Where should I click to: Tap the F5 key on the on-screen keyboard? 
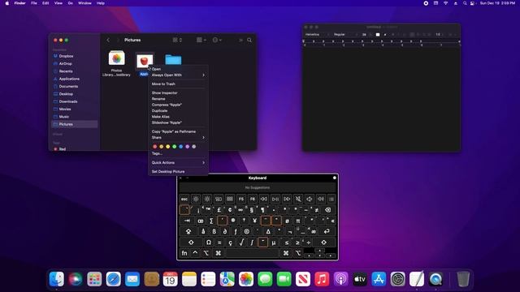pyautogui.click(x=241, y=199)
